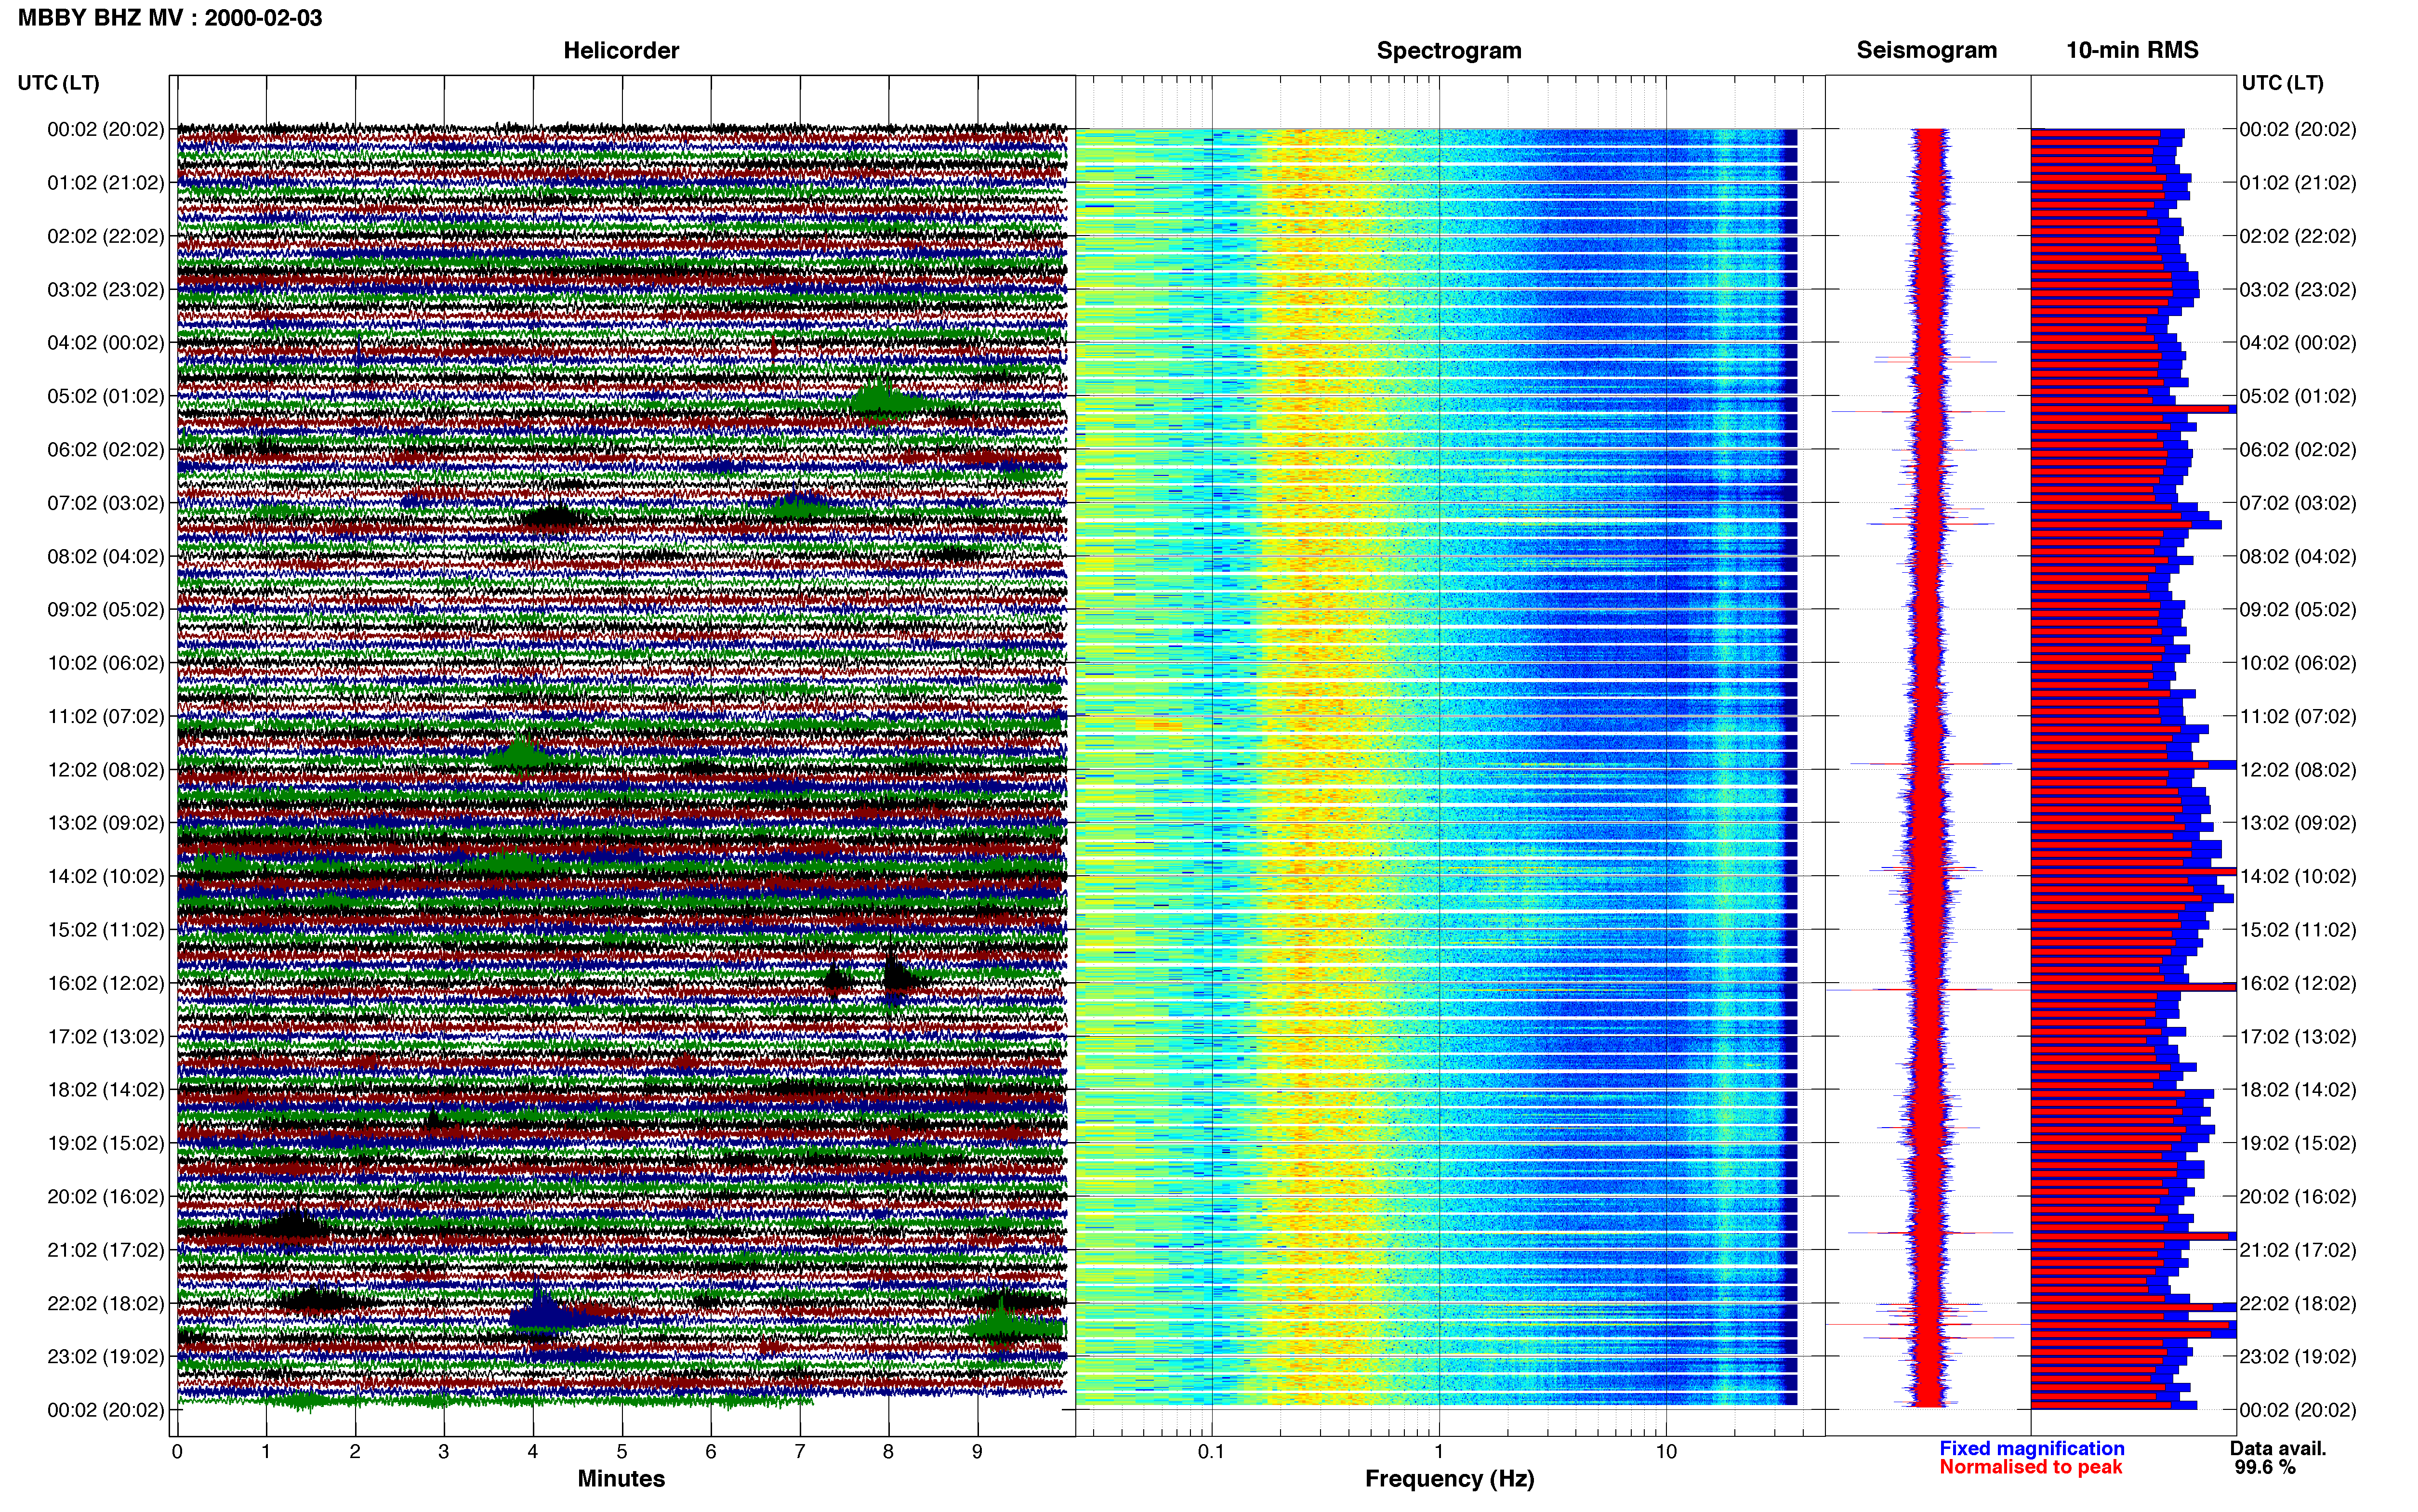Click the right time label '03:02 (23:02)'
The image size is (2418, 1512).
[2298, 290]
